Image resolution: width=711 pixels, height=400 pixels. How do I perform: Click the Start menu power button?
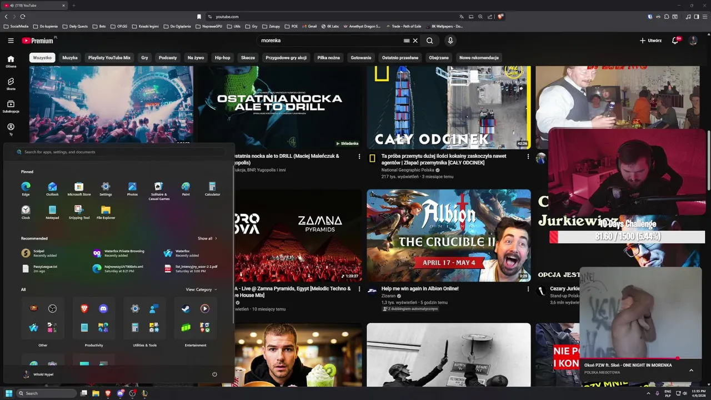click(214, 374)
